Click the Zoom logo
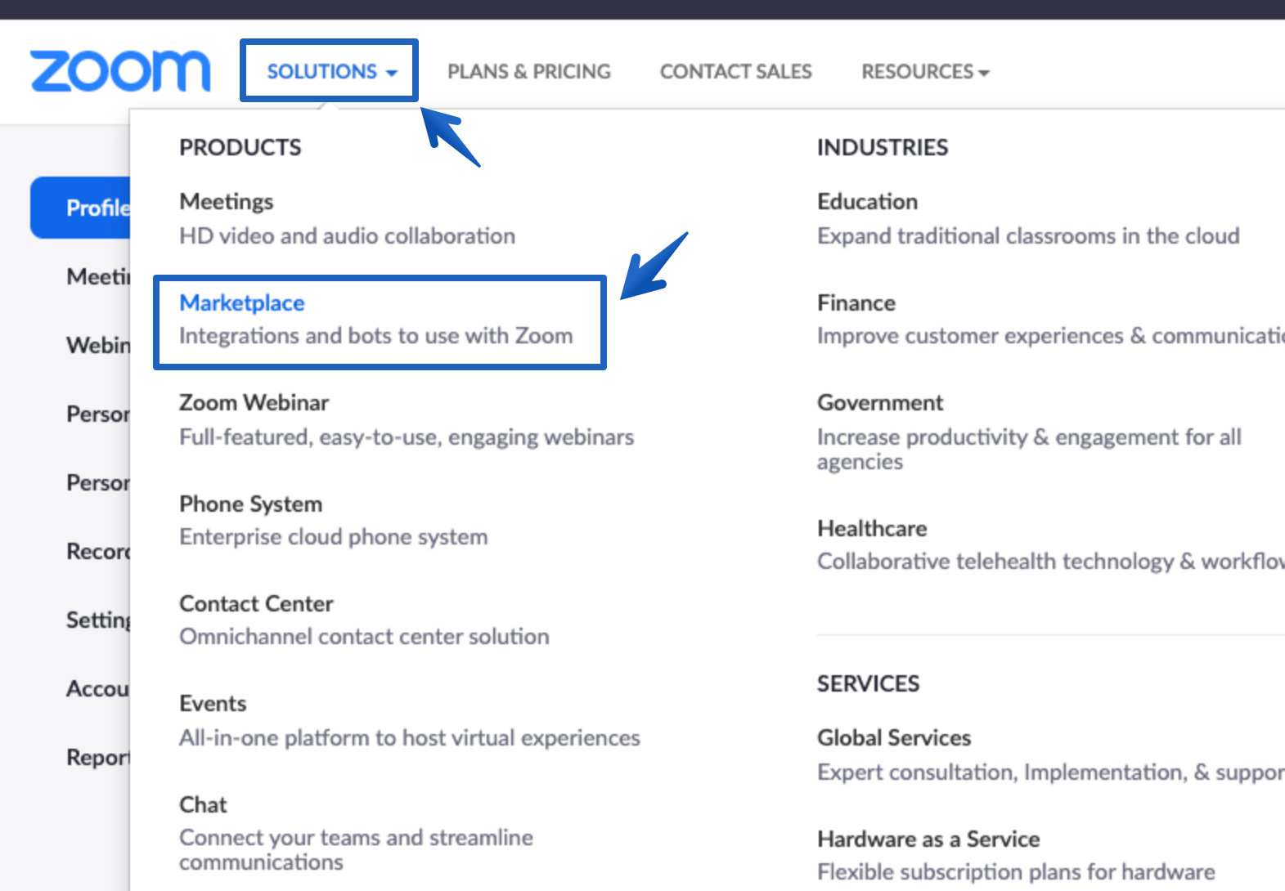 pos(120,71)
